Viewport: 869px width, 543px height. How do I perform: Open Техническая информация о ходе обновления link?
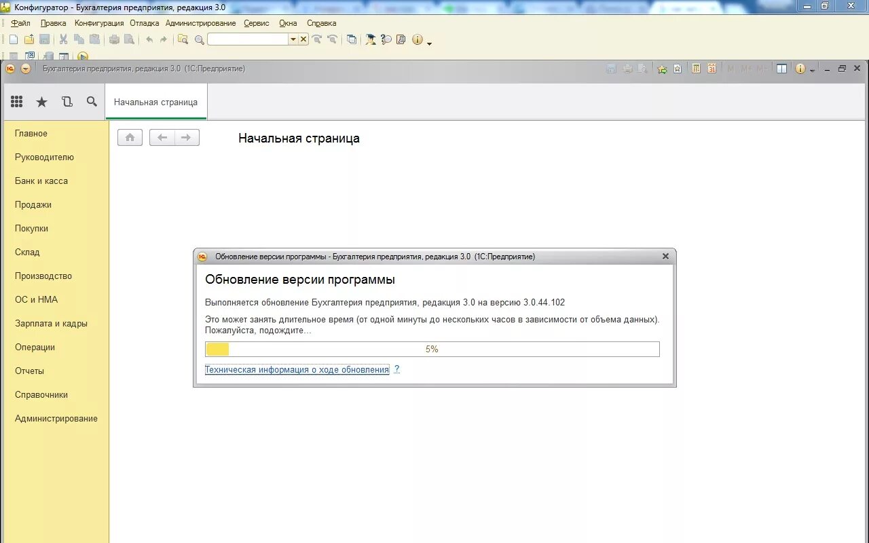pyautogui.click(x=297, y=369)
